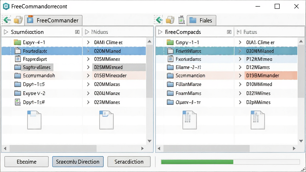Click the small icon beside FreeCompacds header
Viewport: 306px width, 172px height.
tap(229, 32)
